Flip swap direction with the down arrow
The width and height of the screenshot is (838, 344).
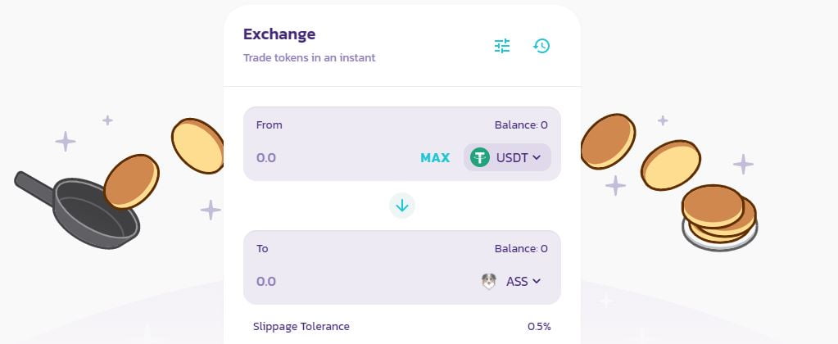point(402,206)
